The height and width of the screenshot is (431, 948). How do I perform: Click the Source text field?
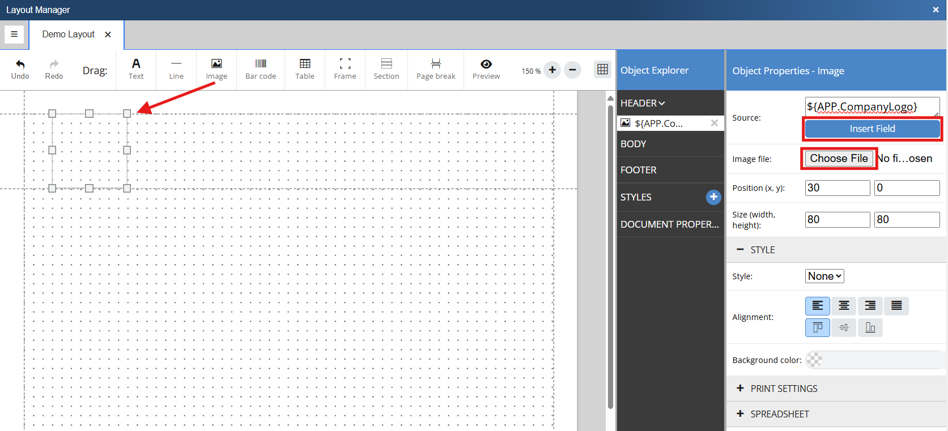click(871, 106)
